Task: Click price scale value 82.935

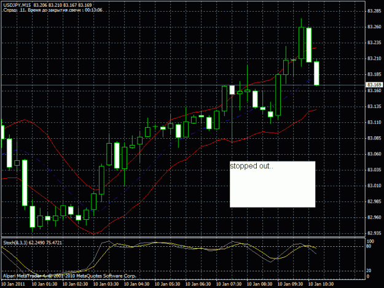Action: coord(374,233)
